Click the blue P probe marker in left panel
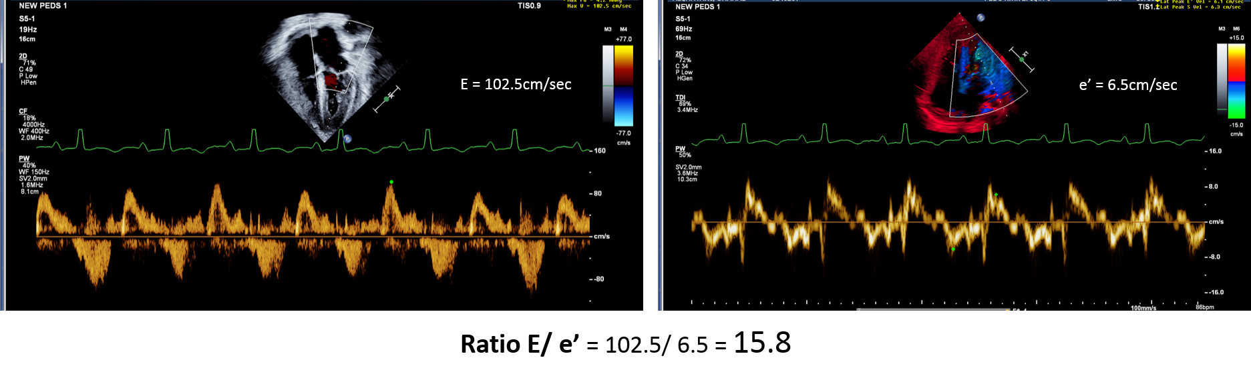The height and width of the screenshot is (382, 1251). (347, 139)
